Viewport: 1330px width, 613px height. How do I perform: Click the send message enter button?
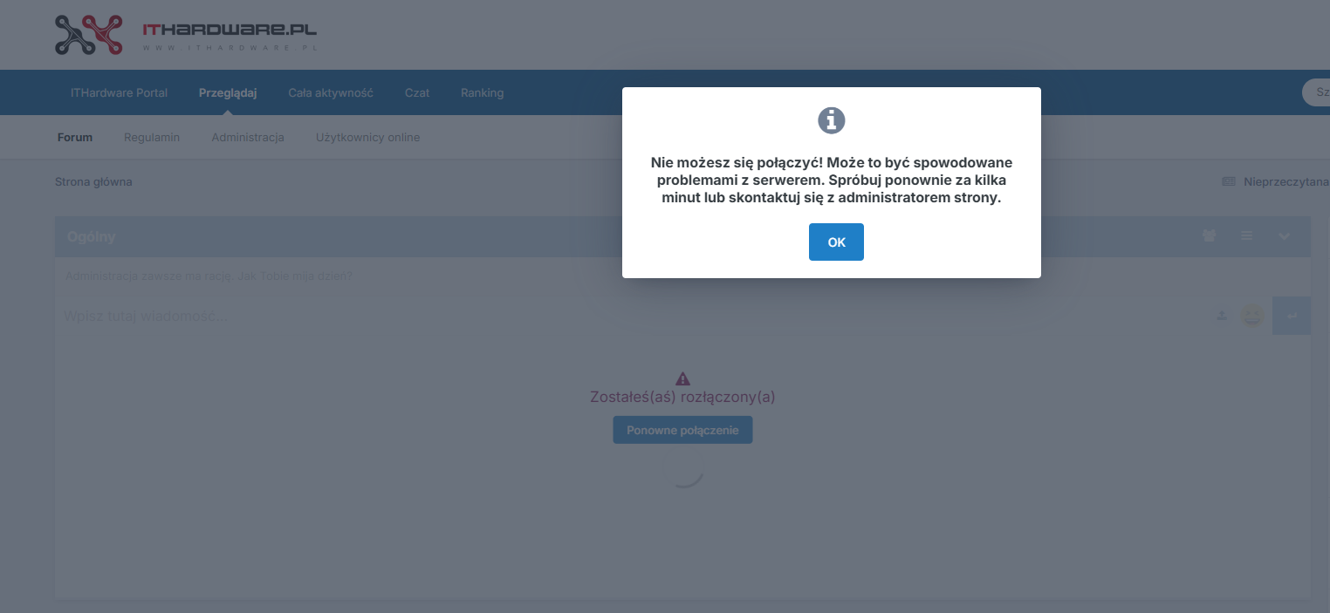click(x=1292, y=316)
